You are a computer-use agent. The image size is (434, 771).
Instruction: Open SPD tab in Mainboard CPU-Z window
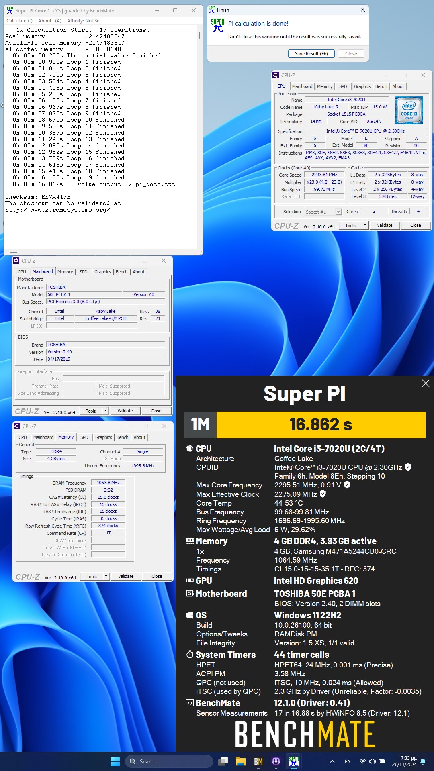coord(83,272)
